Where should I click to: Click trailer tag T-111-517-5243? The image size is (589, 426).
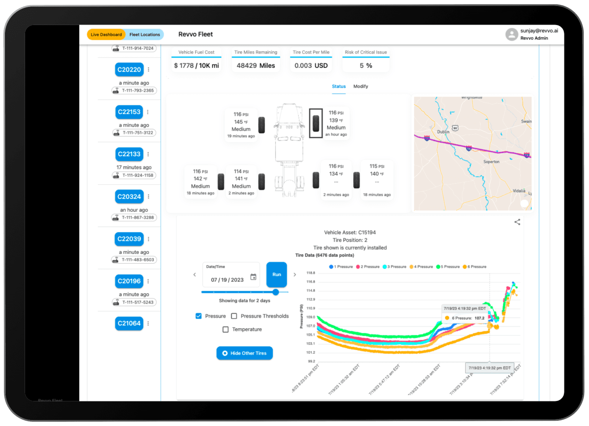click(134, 302)
